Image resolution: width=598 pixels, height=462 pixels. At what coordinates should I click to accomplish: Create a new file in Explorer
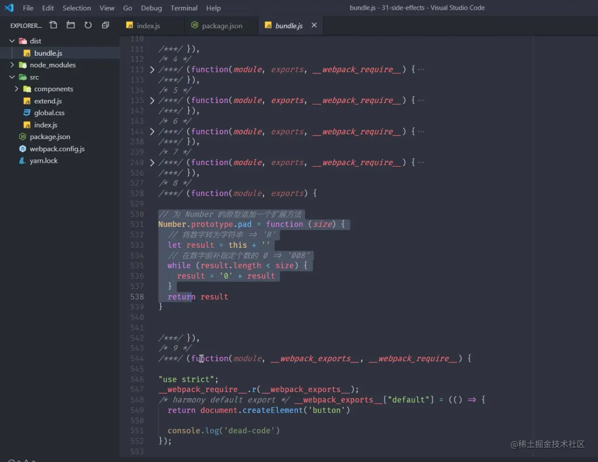pyautogui.click(x=53, y=25)
